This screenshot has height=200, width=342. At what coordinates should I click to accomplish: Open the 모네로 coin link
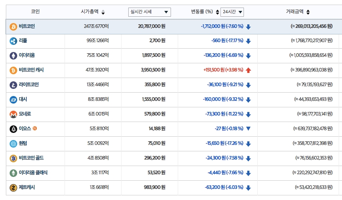point(25,114)
